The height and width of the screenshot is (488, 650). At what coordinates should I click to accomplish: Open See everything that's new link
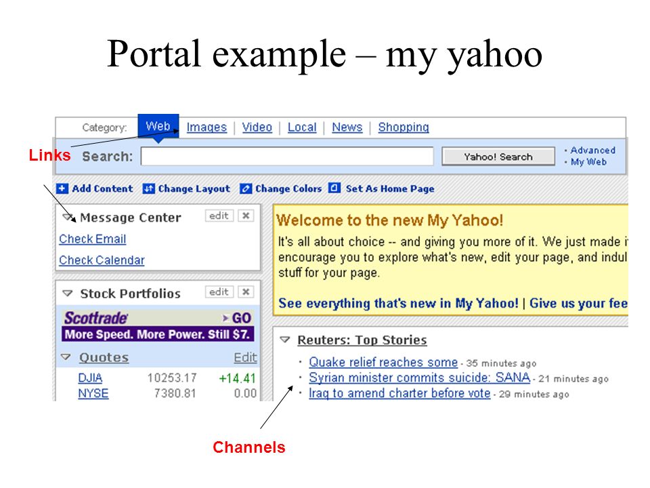[x=398, y=304]
